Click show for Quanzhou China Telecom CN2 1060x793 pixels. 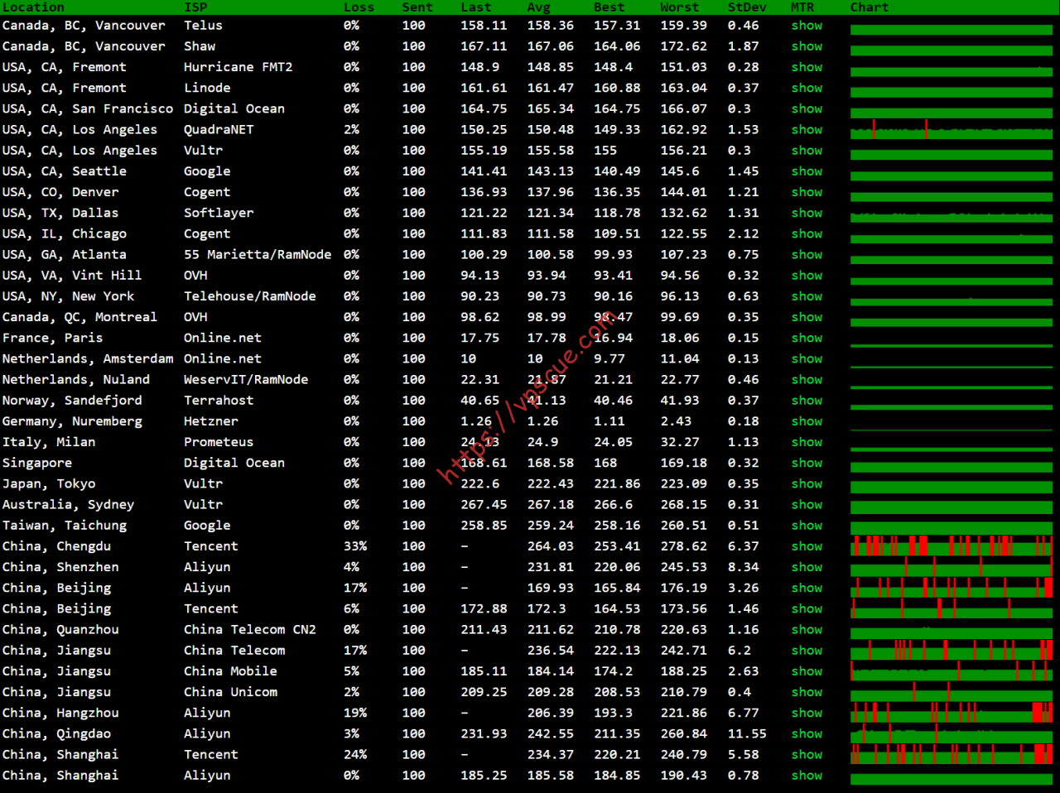[807, 630]
